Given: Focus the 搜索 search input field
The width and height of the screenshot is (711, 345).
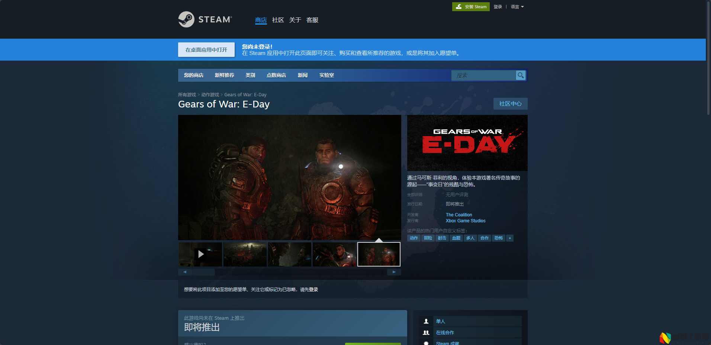Looking at the screenshot, I should tap(484, 75).
